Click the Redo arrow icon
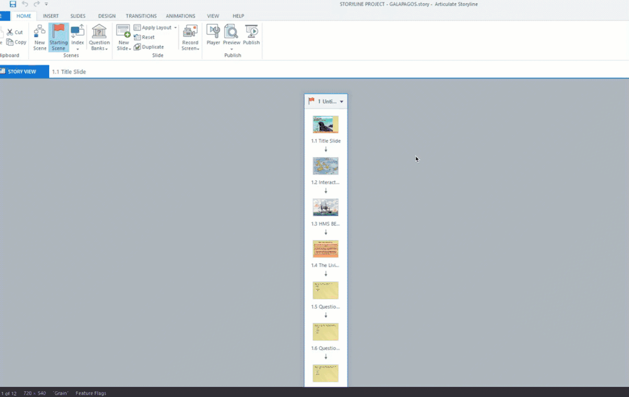 [x=37, y=4]
